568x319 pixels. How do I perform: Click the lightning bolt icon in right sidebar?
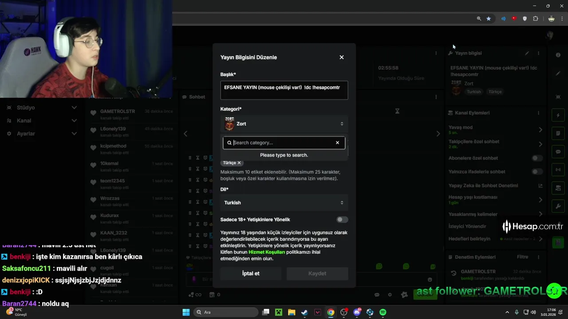tap(558, 116)
